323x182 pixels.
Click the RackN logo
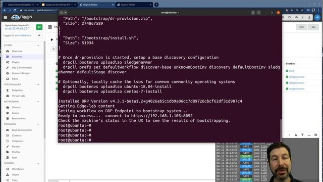pyautogui.click(x=22, y=17)
